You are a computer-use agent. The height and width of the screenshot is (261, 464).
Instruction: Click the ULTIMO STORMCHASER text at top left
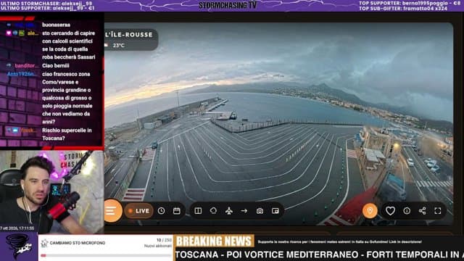coord(46,3)
